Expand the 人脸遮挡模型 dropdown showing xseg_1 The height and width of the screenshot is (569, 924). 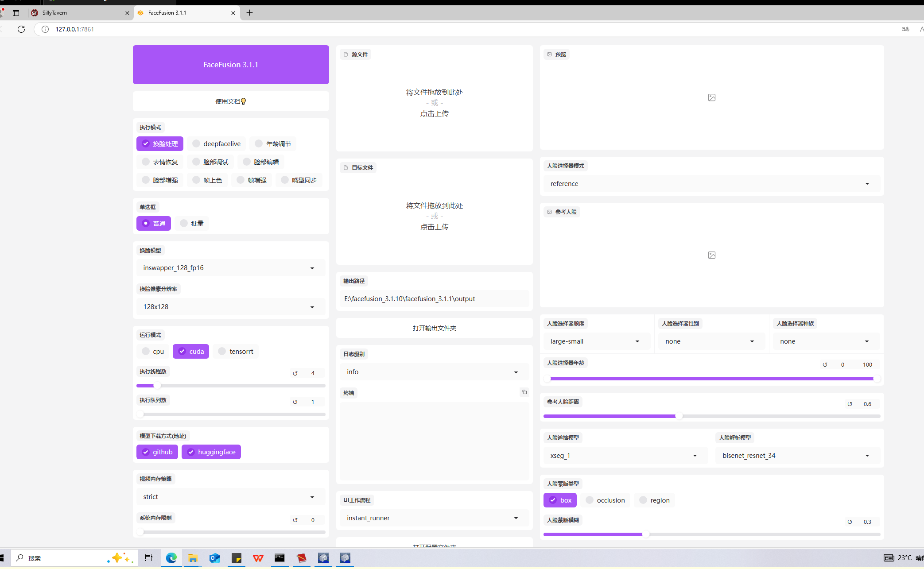coord(626,456)
